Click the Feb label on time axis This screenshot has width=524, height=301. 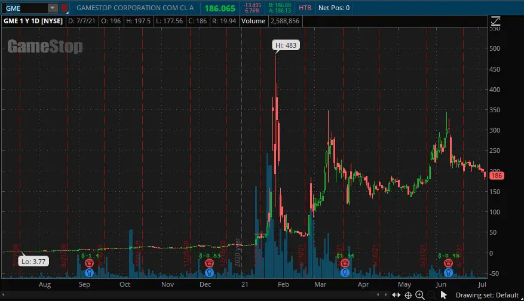283,284
